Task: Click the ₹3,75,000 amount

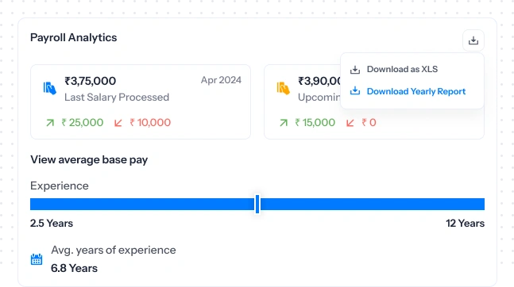Action: tap(90, 81)
